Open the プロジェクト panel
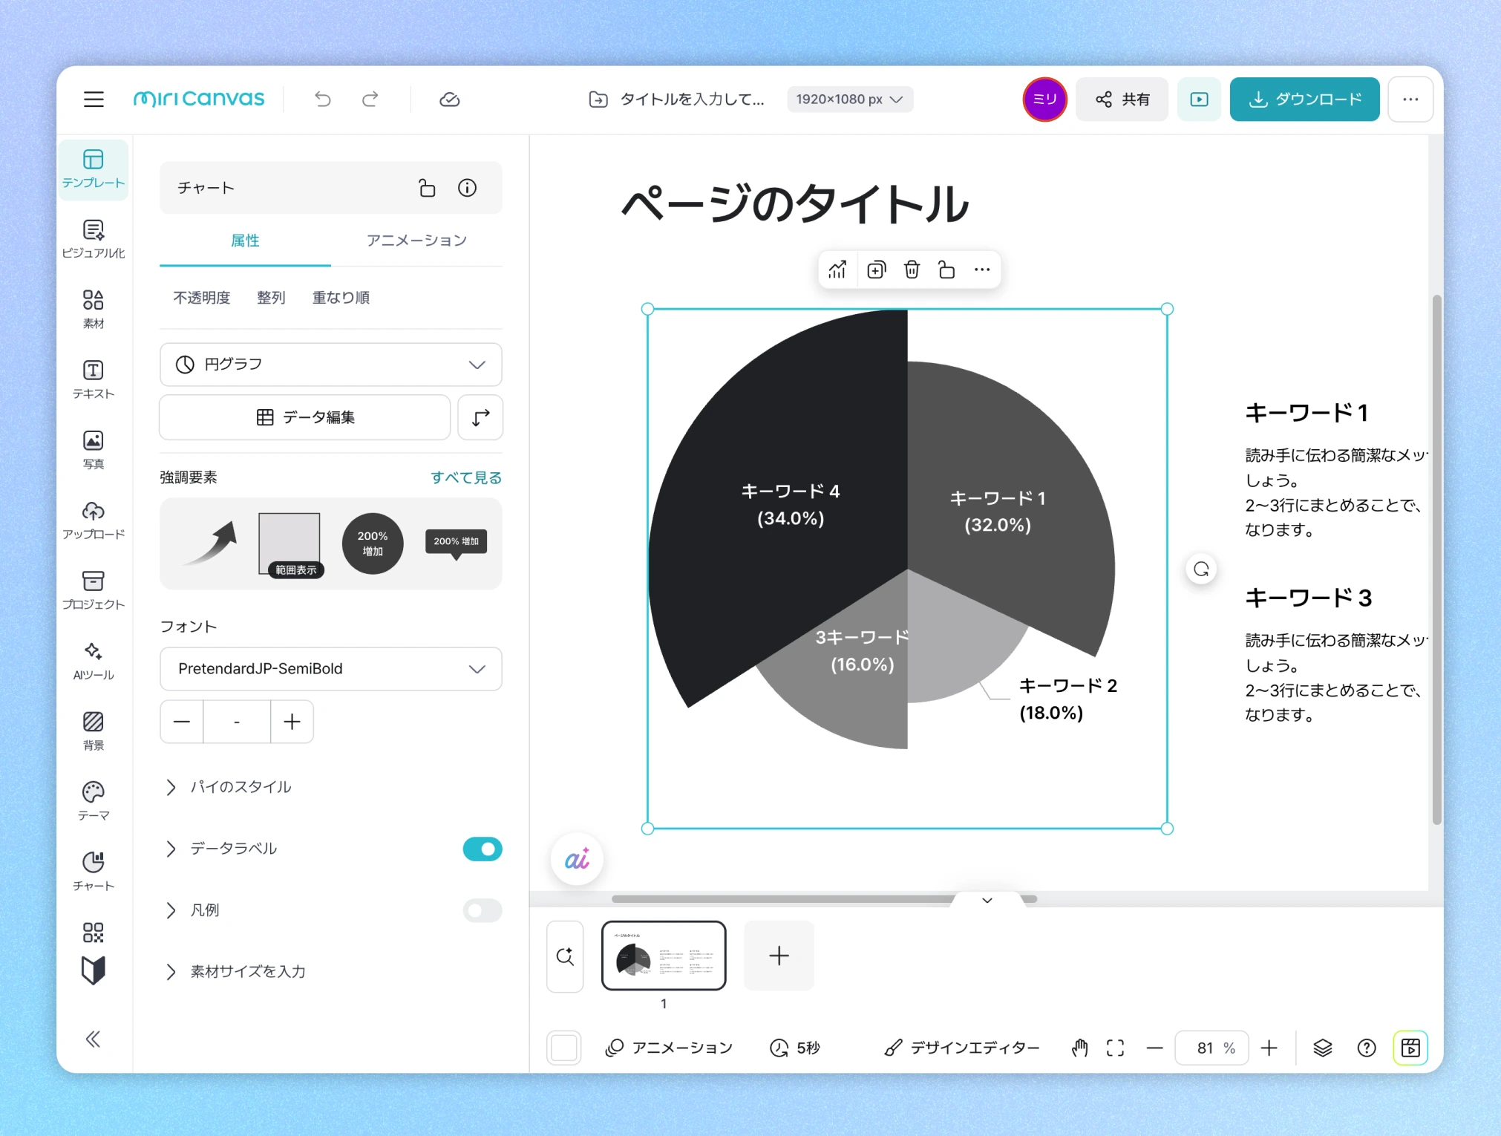Image resolution: width=1501 pixels, height=1136 pixels. [94, 590]
